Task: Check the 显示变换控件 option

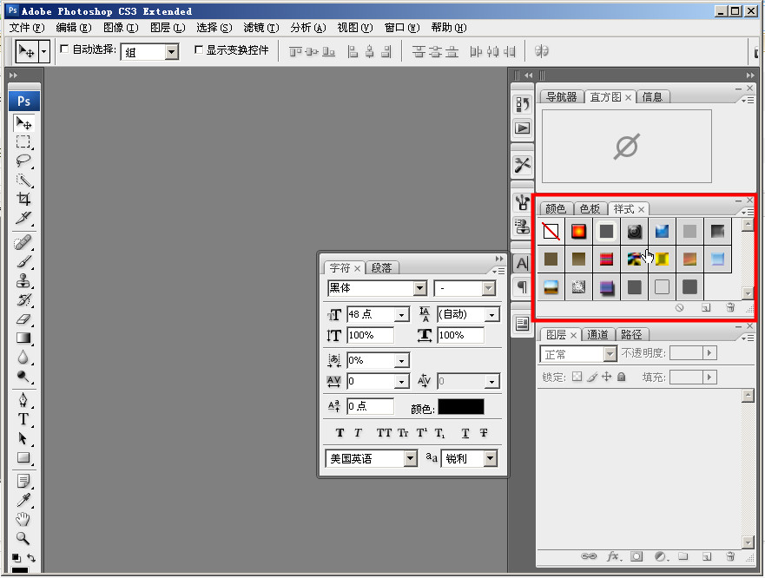Action: click(x=198, y=49)
